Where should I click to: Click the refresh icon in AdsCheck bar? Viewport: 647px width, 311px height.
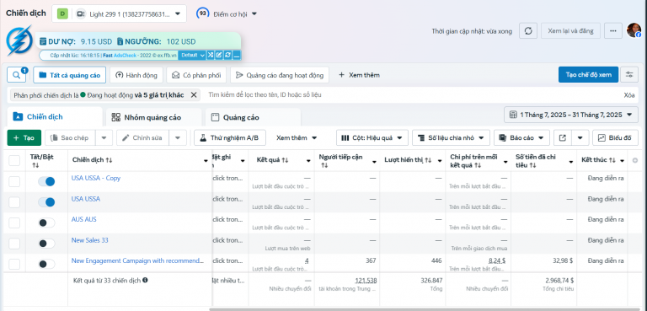[x=227, y=55]
